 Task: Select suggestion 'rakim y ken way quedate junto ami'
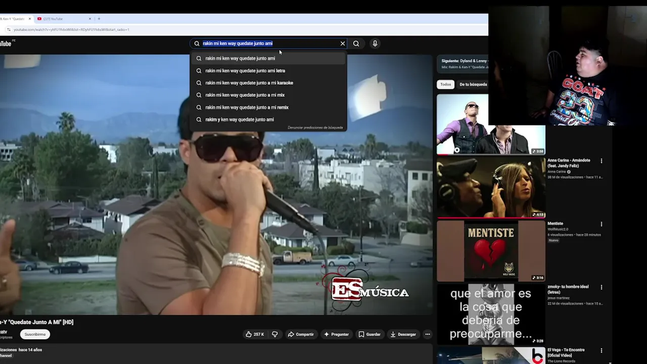click(x=268, y=119)
